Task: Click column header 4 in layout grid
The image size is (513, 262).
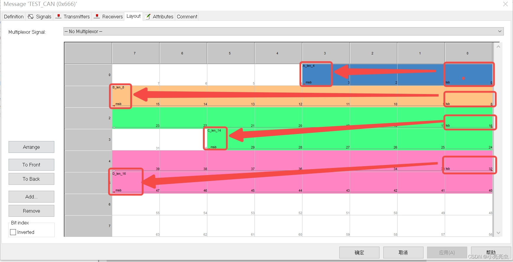Action: [x=278, y=53]
